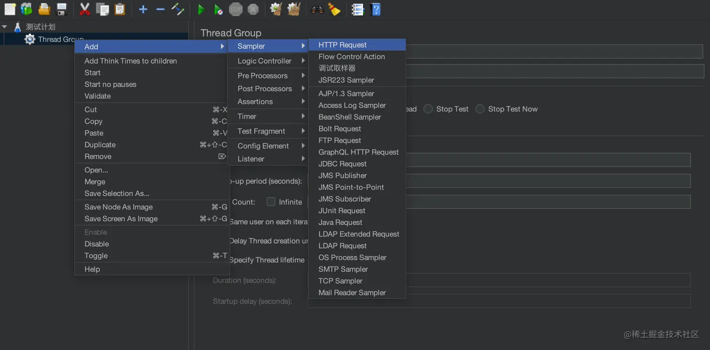Click the Toggle enable/disable toolbar icon
This screenshot has height=350, width=710.
tap(177, 9)
